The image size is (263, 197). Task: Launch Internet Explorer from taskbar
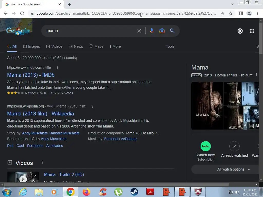[23, 192]
